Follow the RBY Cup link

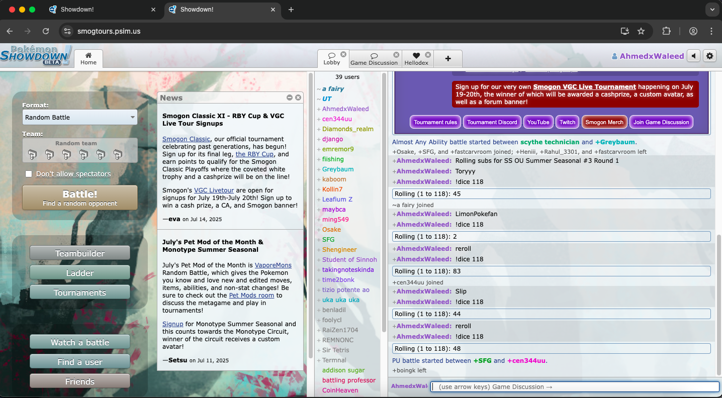point(255,154)
